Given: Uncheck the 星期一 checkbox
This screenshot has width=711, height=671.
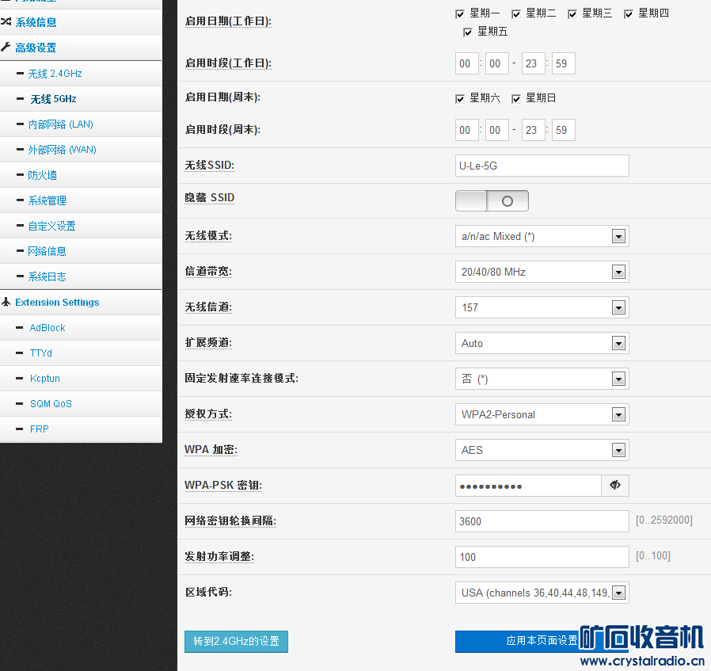Looking at the screenshot, I should 460,14.
